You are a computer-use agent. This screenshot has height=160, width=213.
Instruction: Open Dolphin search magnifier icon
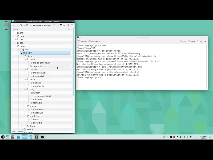[x=68, y=25]
